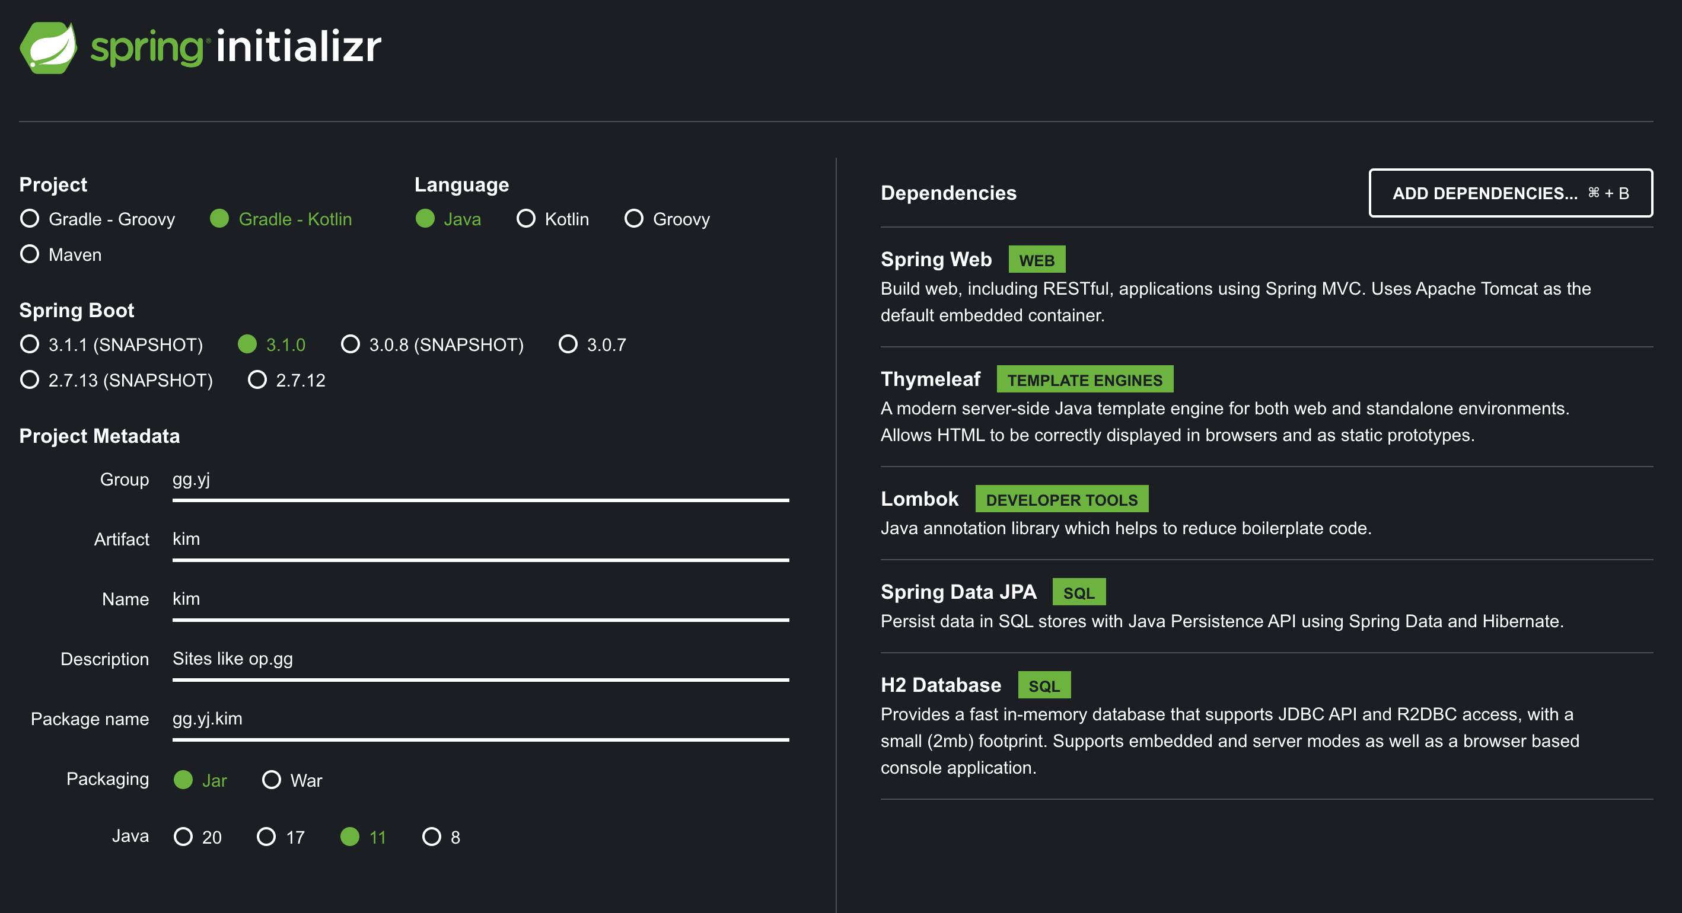Click the TEMPLATE ENGINES tag
Image resolution: width=1682 pixels, height=913 pixels.
point(1085,379)
